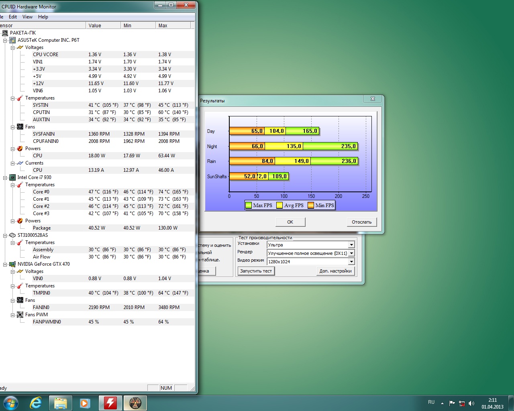Open the Edit menu

point(13,17)
